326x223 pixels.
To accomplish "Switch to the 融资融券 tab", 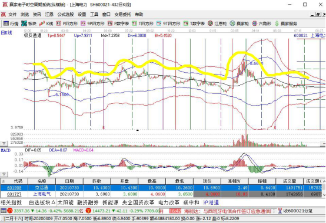I will (x=88, y=202).
